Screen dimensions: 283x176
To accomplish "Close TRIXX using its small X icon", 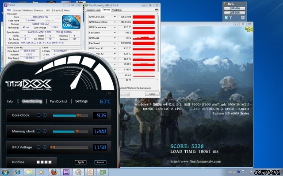I will (109, 93).
